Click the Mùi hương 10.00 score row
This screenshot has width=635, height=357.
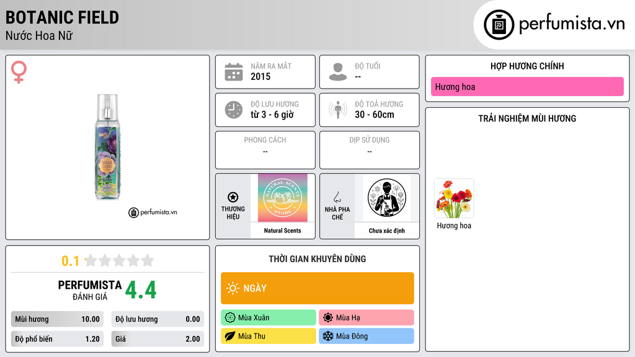pos(57,319)
